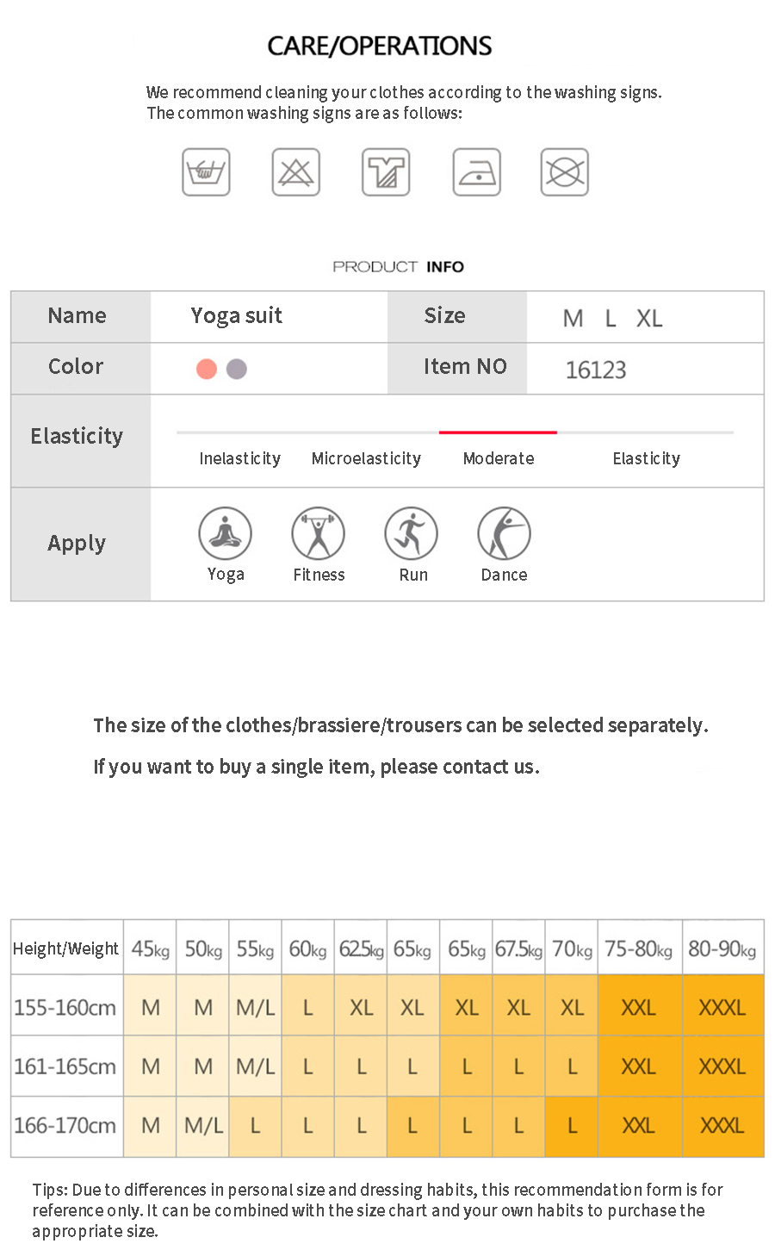Click item number 16123
The width and height of the screenshot is (775, 1256).
596,370
